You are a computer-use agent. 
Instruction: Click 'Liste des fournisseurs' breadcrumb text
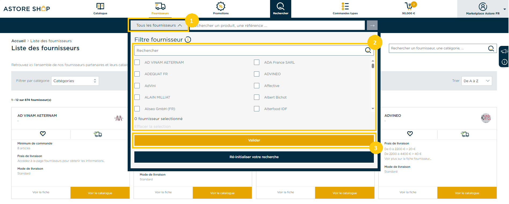[x=51, y=41]
